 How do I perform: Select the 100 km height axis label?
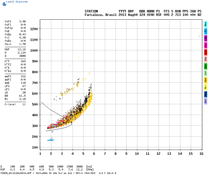coord(35,147)
